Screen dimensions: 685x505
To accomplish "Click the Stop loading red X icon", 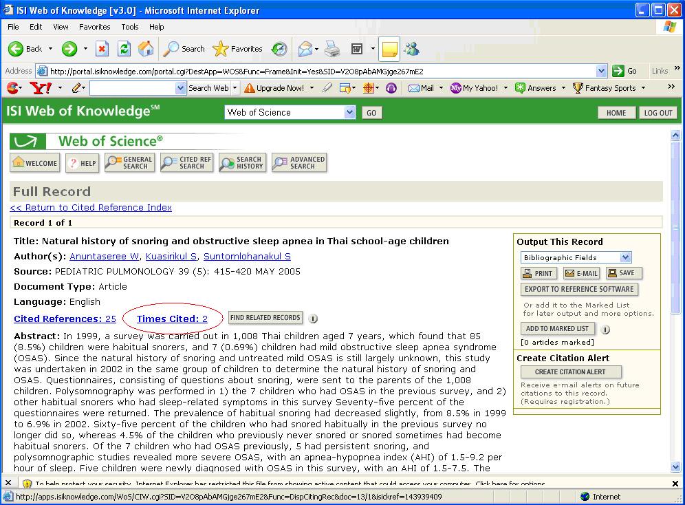I will [x=102, y=49].
